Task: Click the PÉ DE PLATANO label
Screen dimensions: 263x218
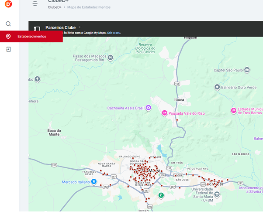Action: 198,169
